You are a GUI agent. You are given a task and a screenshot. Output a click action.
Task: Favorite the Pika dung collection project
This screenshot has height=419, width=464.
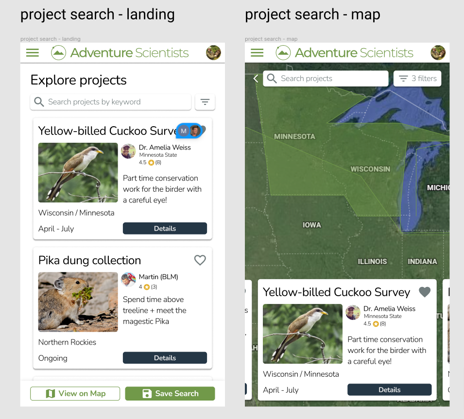coord(200,260)
